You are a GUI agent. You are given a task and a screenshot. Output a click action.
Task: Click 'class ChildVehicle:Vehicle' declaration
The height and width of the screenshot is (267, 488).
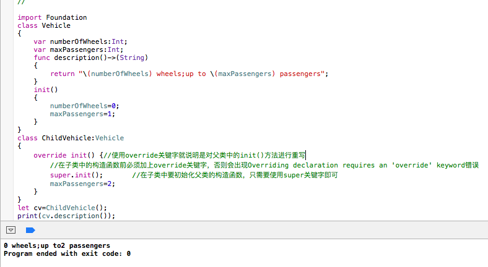(71, 138)
